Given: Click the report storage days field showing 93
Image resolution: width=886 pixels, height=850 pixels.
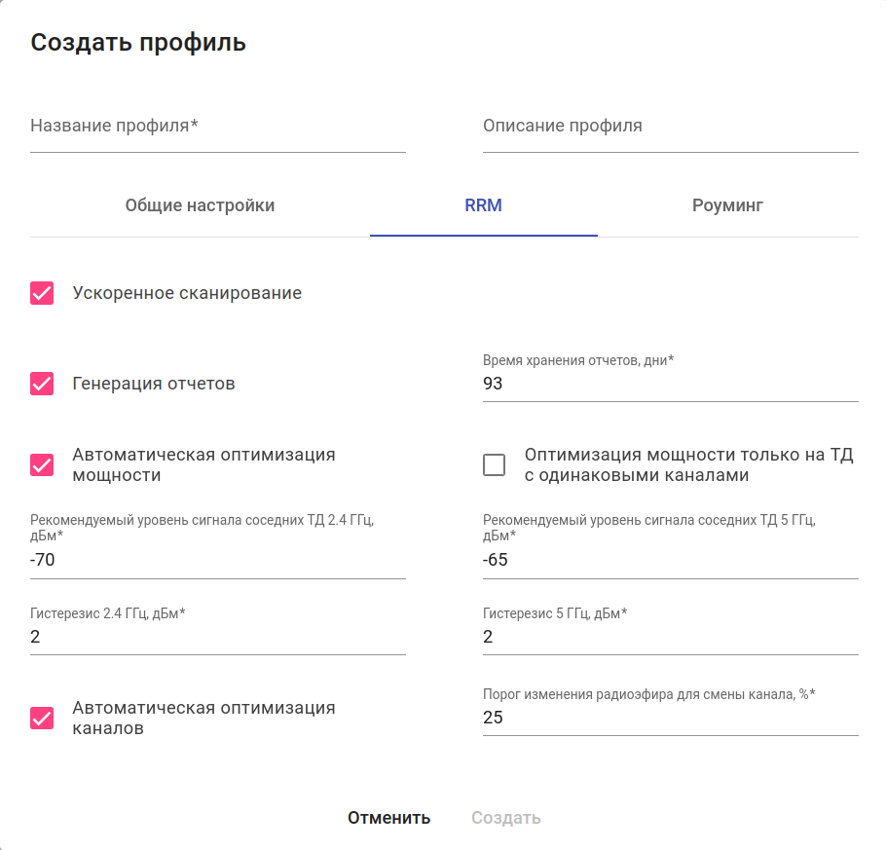Looking at the screenshot, I should click(x=670, y=385).
